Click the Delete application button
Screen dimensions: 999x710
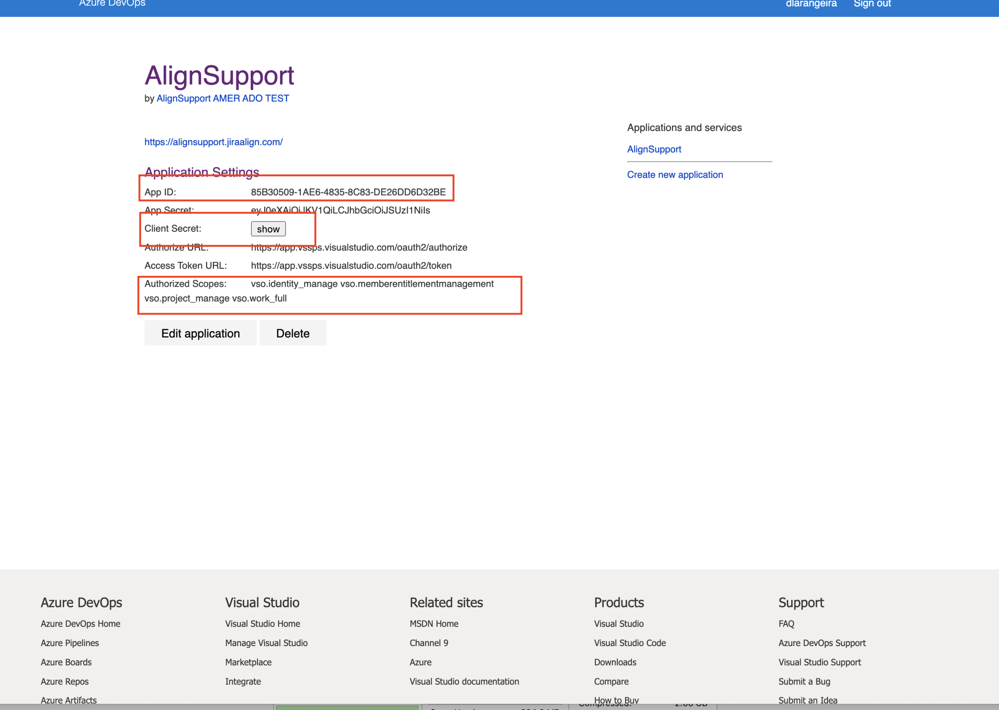292,333
